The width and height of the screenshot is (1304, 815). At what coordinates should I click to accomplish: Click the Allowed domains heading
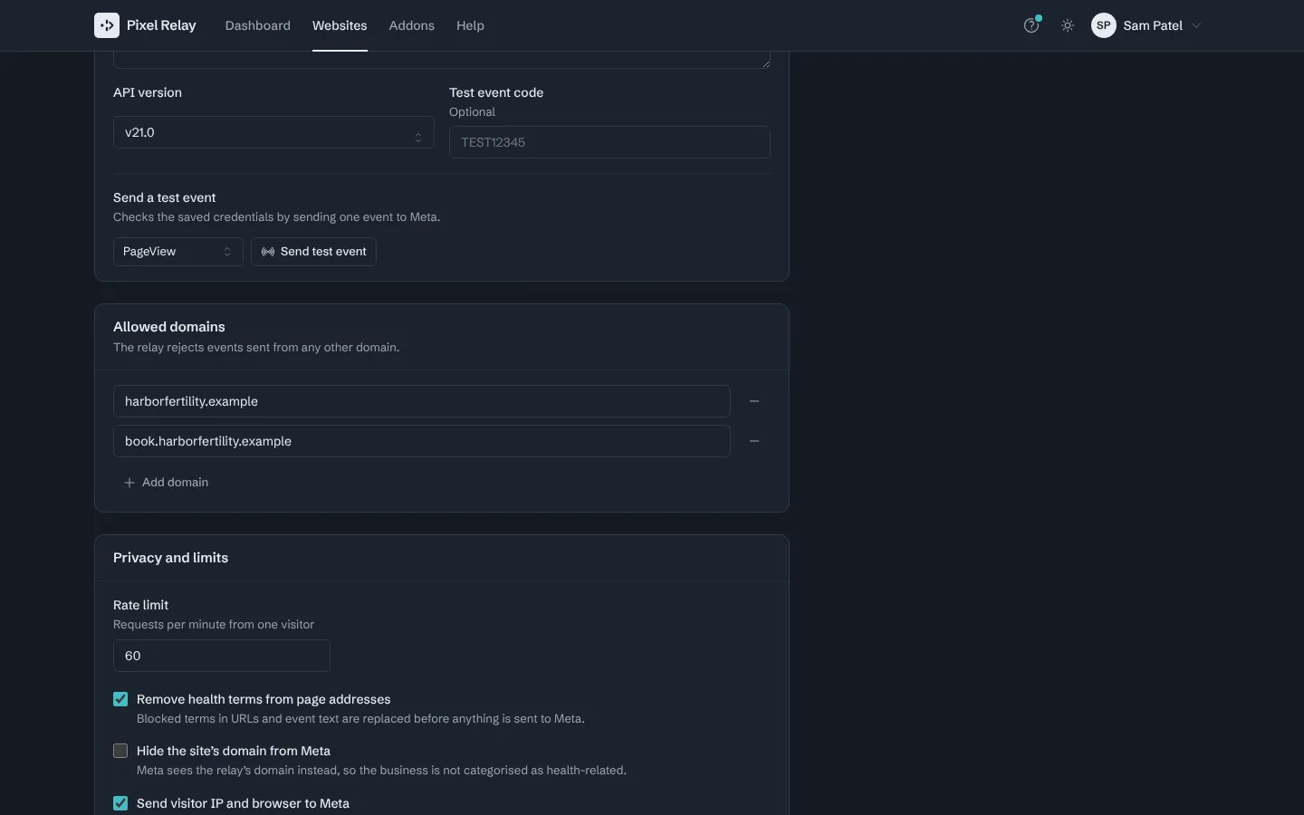point(169,327)
